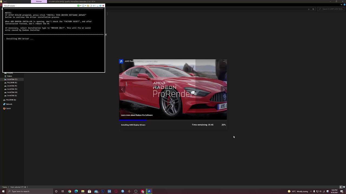
Task: Launch Opera browser from the taskbar
Action: (x=116, y=191)
